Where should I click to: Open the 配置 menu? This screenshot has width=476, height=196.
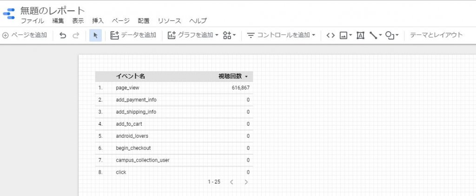(144, 21)
